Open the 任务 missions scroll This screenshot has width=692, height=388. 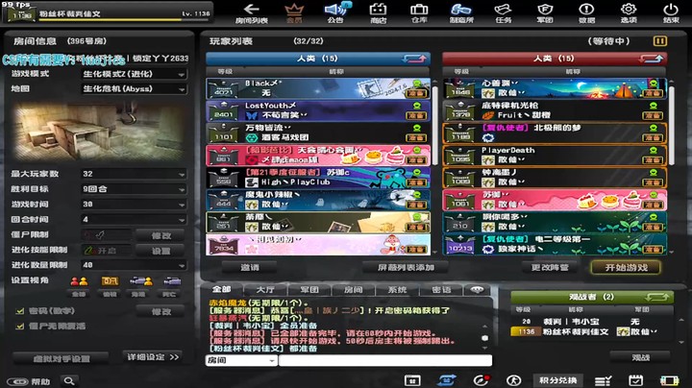[503, 13]
